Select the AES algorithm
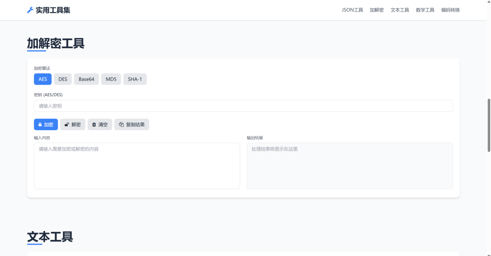The width and height of the screenshot is (491, 256). (43, 79)
